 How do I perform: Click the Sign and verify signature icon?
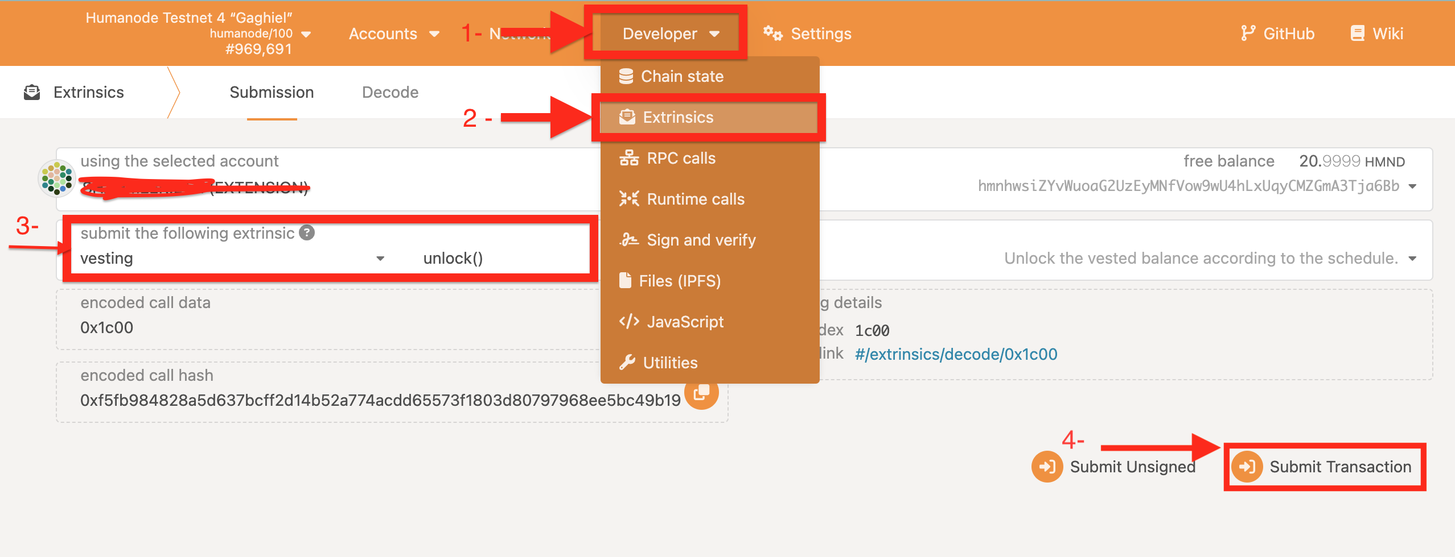629,240
